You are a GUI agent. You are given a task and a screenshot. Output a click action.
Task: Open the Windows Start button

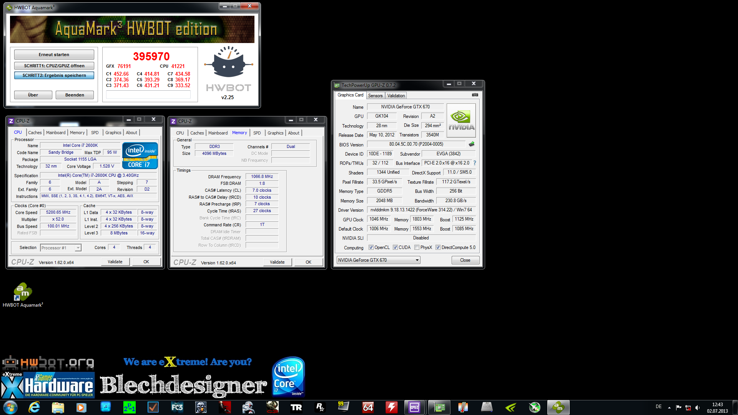point(10,407)
